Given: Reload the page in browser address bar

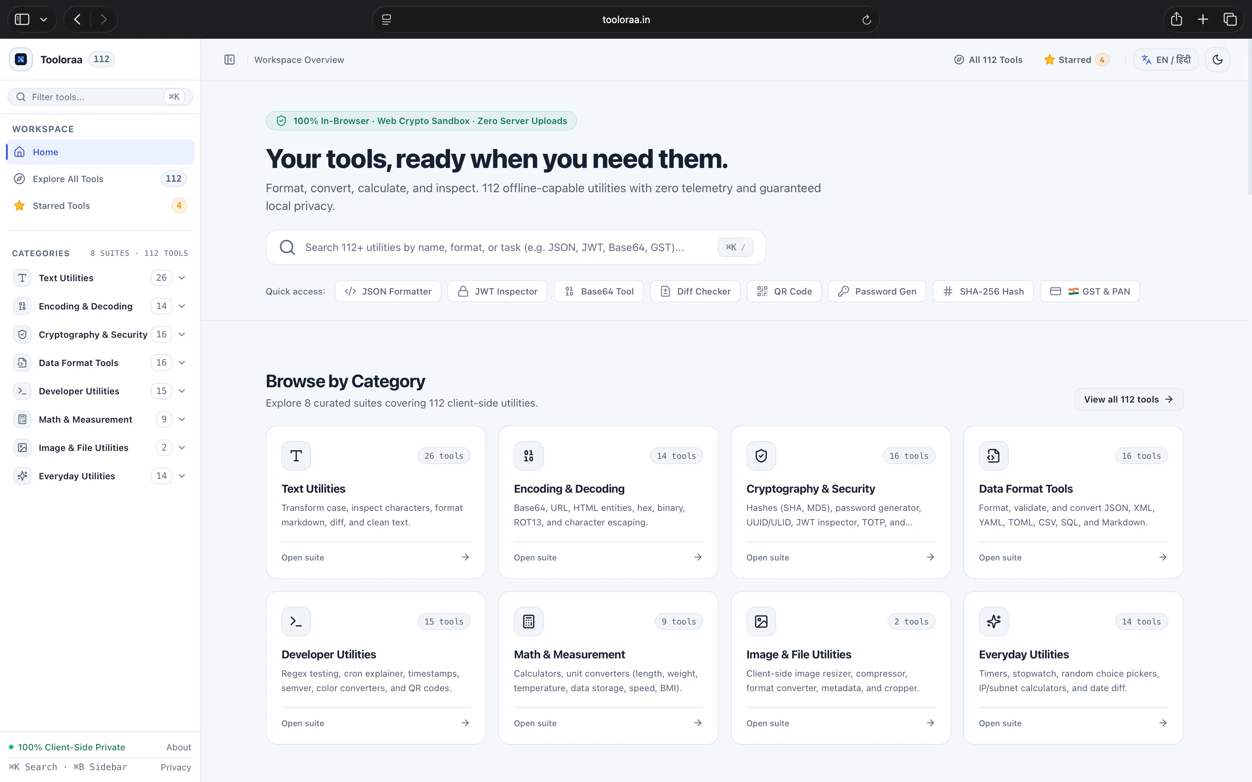Looking at the screenshot, I should click(867, 20).
